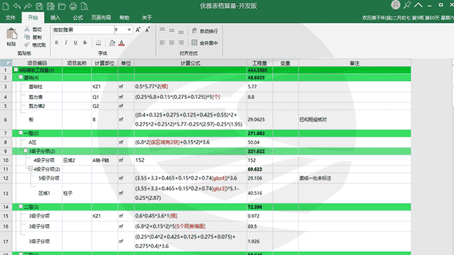Click the Save icon in quick toolbar
Viewport: 454px width, 255px height.
[39, 6]
